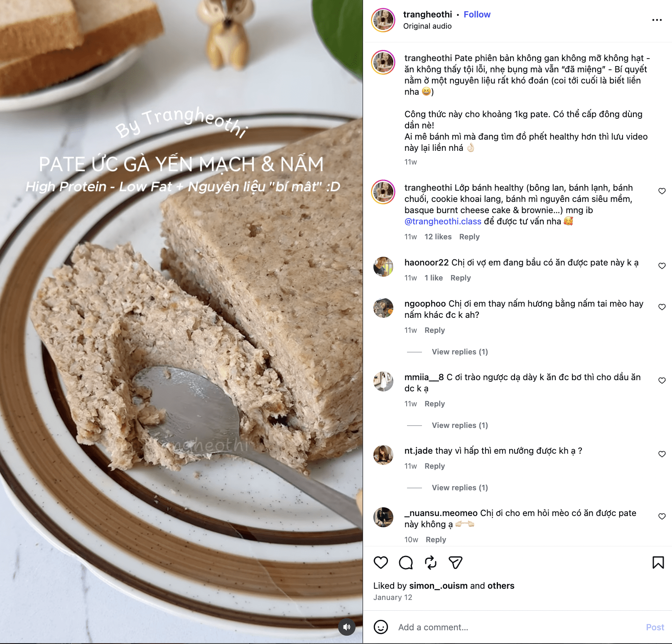
Task: Mute the video audio speaker button
Action: tap(347, 627)
